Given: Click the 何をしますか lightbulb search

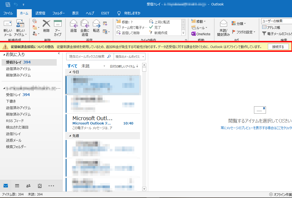Looking at the screenshot, I should click(x=128, y=13).
